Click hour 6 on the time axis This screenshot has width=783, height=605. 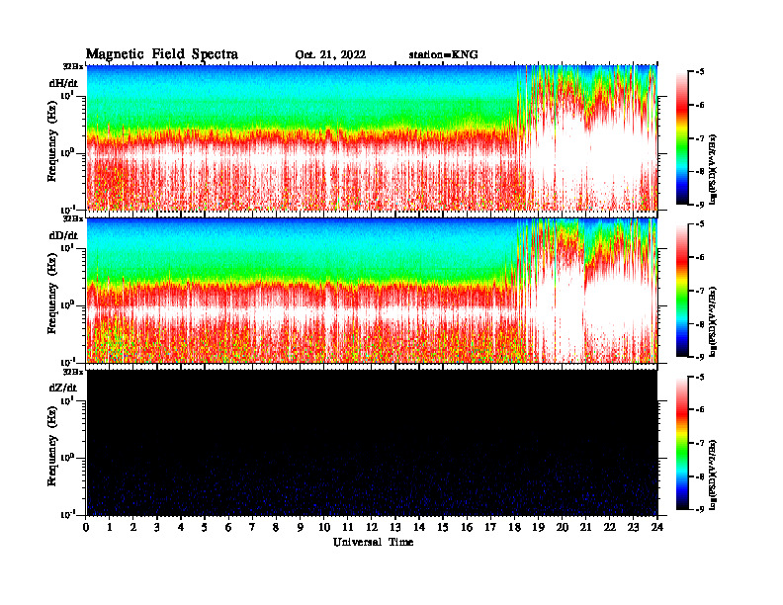[x=228, y=527]
